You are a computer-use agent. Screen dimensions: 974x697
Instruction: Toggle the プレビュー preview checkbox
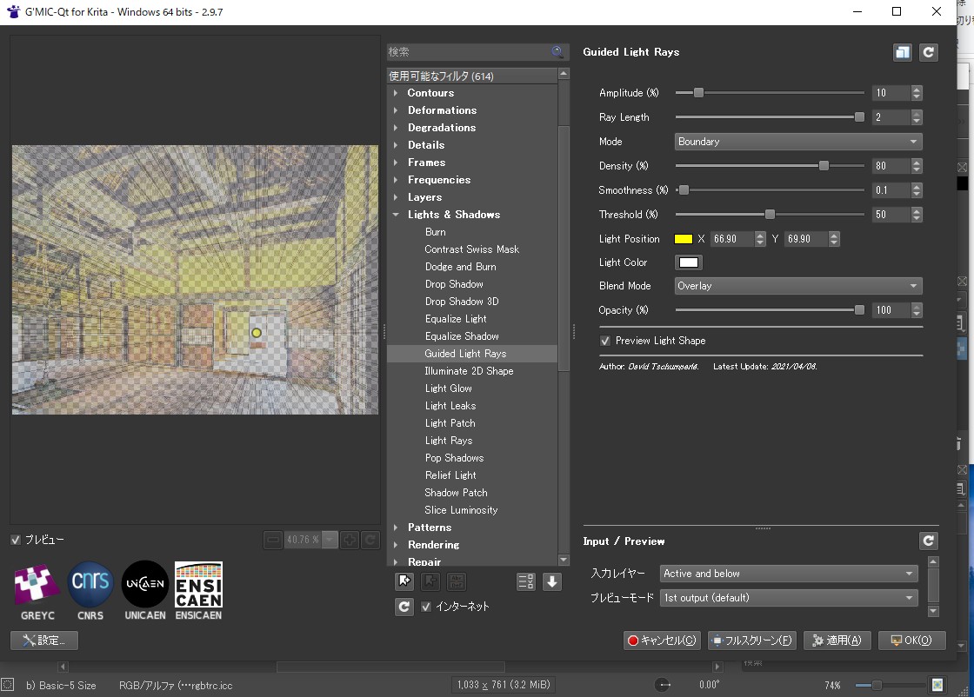coord(17,540)
